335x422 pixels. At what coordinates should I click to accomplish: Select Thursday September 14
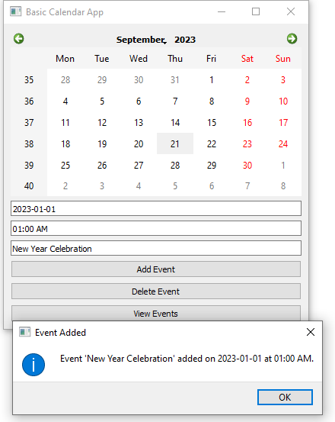[175, 122]
